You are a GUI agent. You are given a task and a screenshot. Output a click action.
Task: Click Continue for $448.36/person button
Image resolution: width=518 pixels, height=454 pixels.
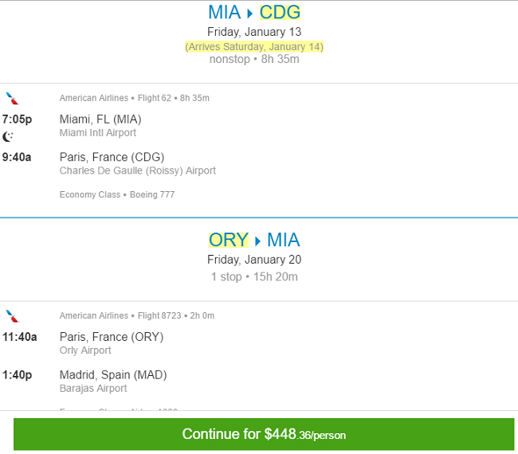(264, 434)
